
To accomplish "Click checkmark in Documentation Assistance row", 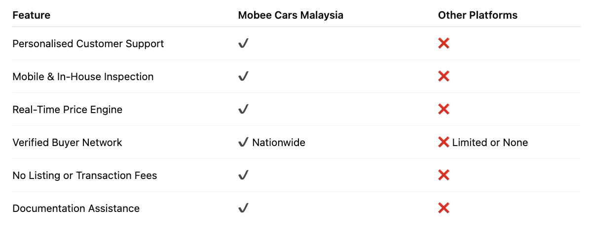I will [243, 208].
